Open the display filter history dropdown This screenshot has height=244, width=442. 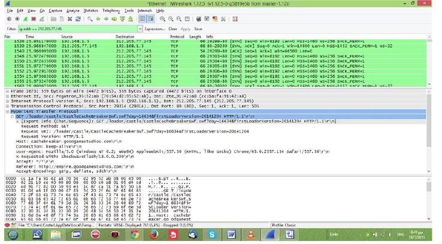coord(140,29)
